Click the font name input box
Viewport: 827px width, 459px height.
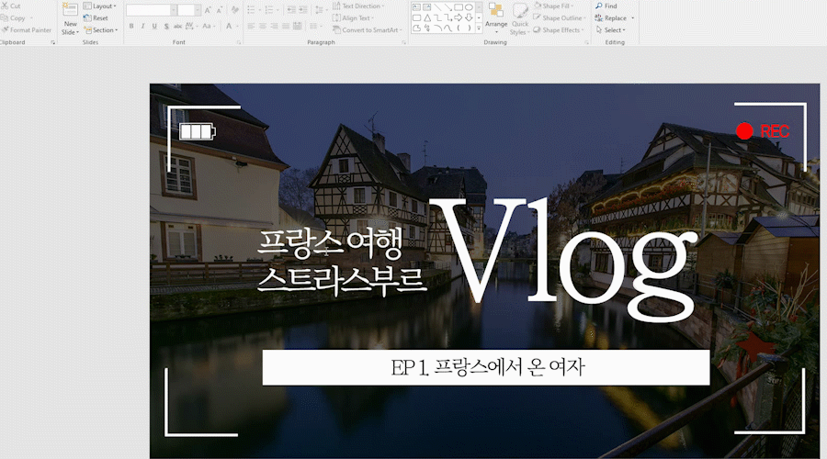147,10
